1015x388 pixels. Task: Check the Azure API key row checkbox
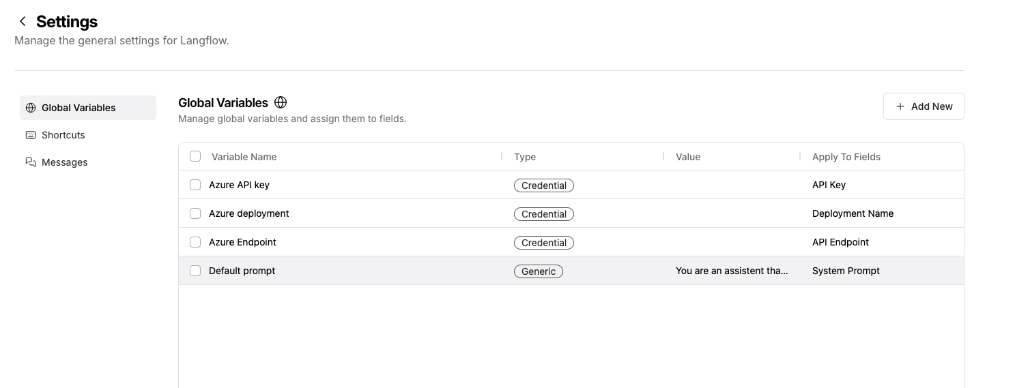(x=195, y=185)
